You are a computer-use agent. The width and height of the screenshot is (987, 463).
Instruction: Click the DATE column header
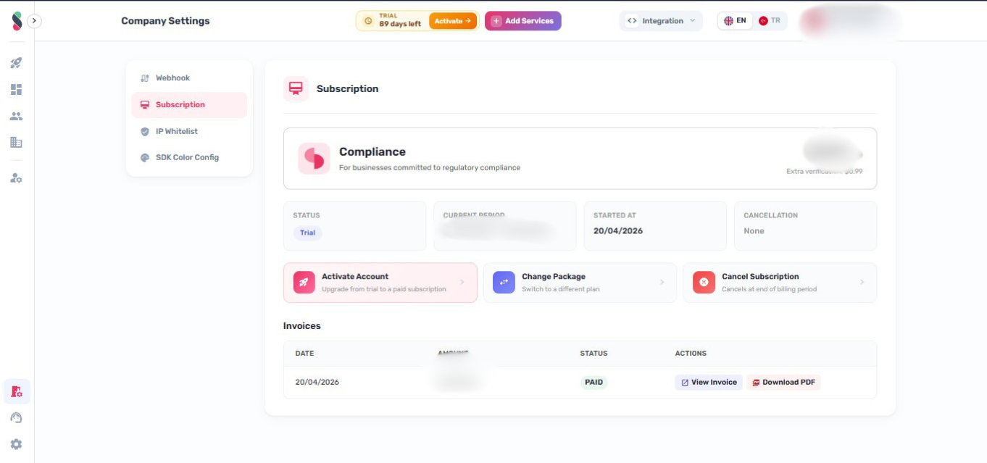304,354
